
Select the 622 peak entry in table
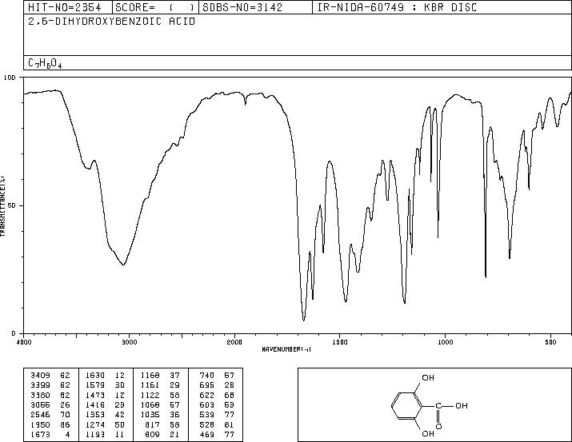pos(217,395)
